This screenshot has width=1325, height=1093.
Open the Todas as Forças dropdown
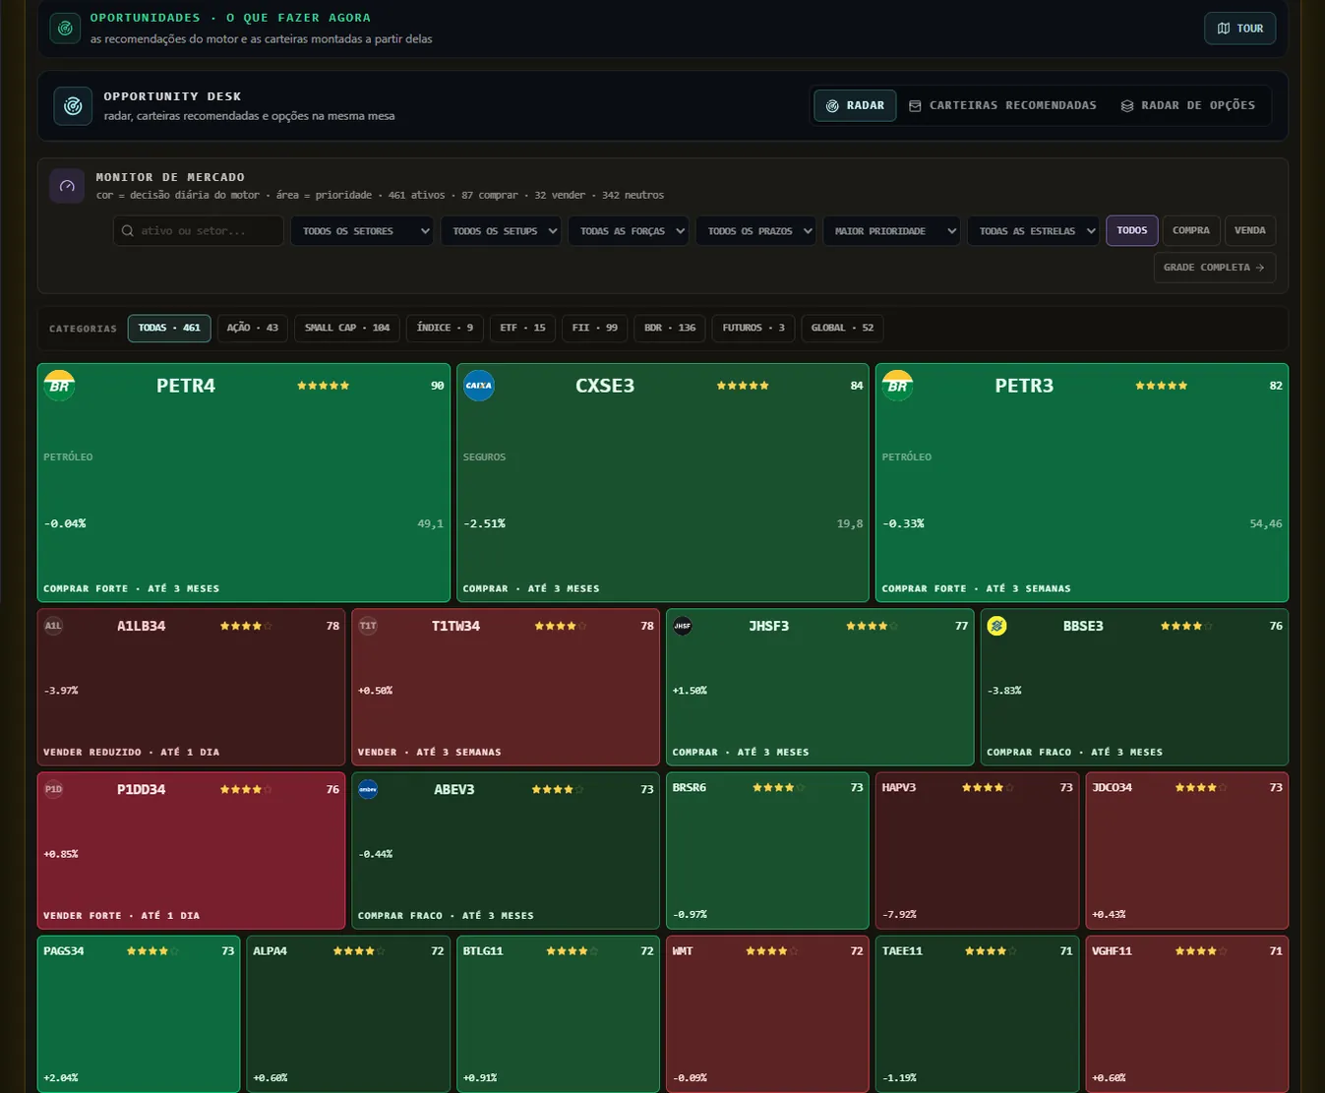pyautogui.click(x=629, y=231)
